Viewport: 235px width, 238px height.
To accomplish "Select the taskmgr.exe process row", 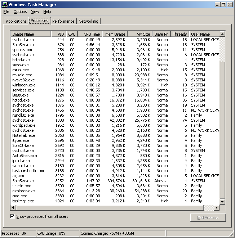I will 115,201.
